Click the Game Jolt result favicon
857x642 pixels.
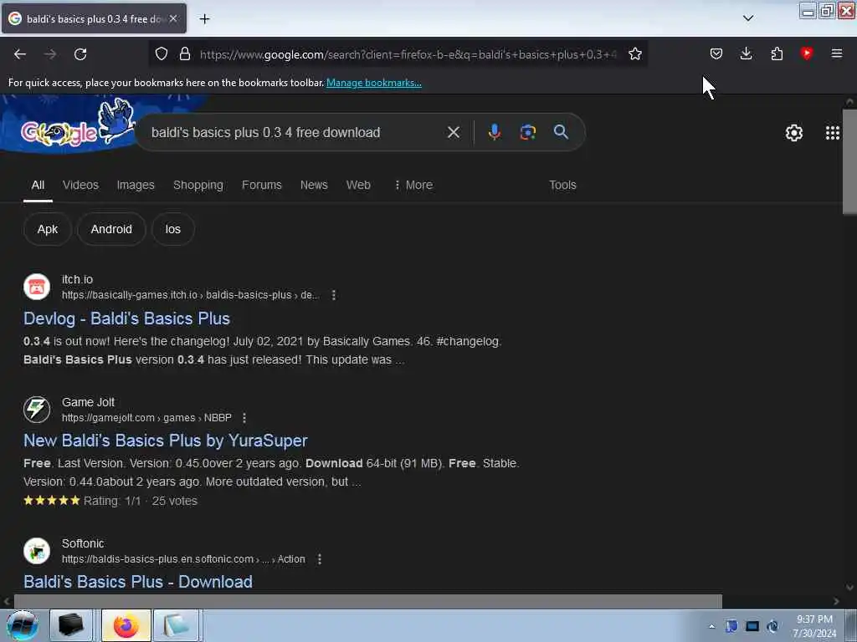(x=37, y=410)
